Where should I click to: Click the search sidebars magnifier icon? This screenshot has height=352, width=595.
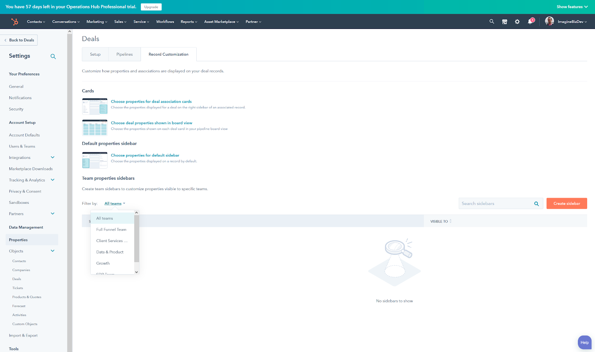pyautogui.click(x=537, y=203)
